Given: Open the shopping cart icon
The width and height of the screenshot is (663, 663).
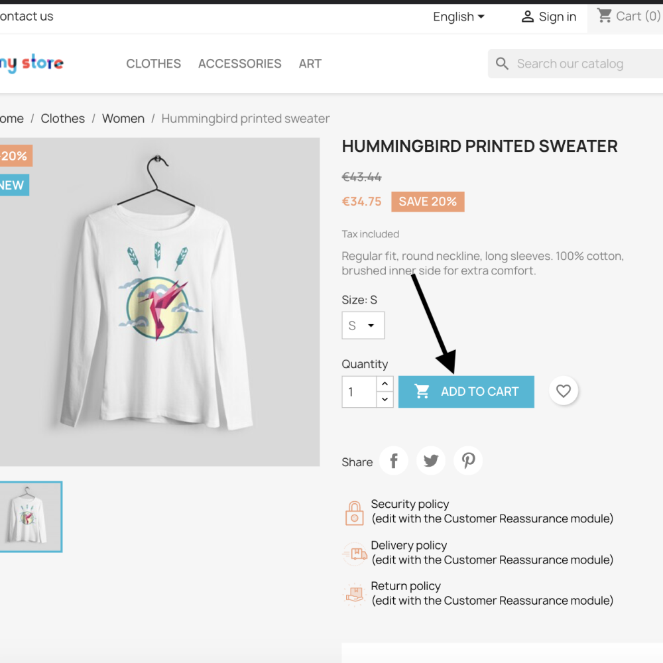Looking at the screenshot, I should tap(604, 16).
